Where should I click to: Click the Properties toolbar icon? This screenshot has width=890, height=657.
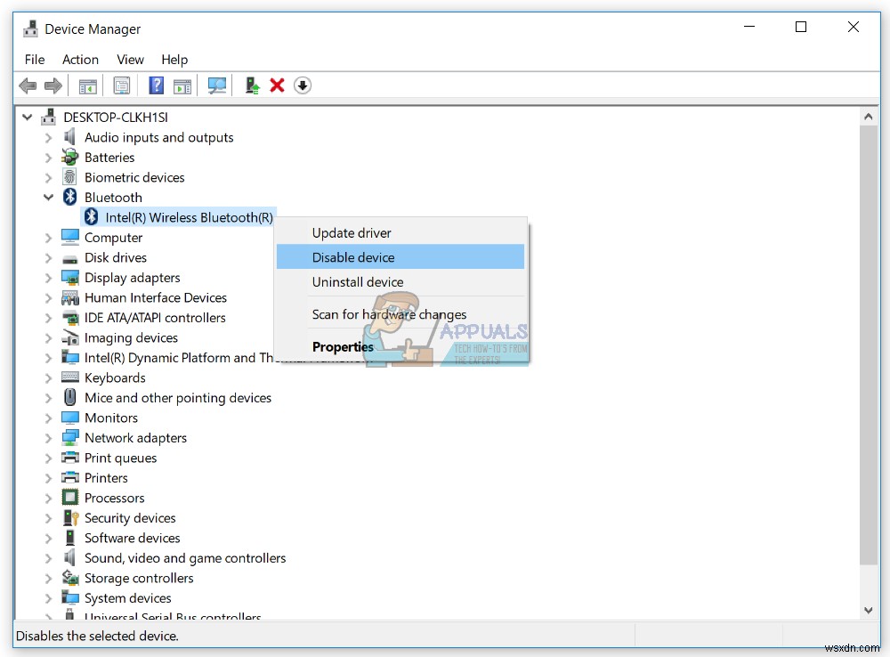122,85
